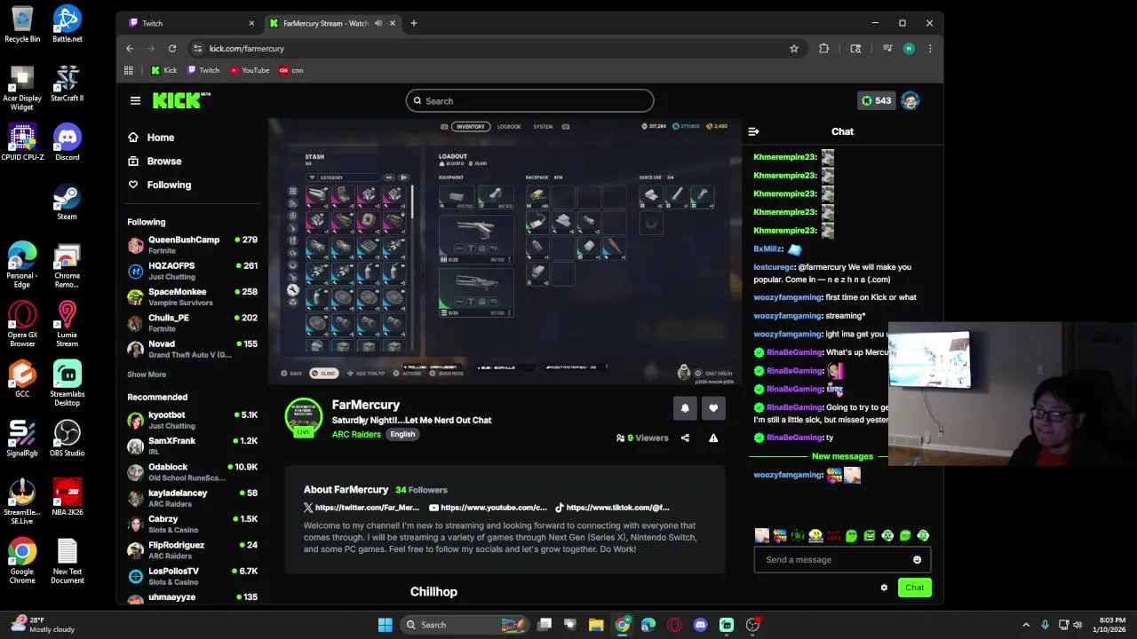Open QueenBushCamp channel
This screenshot has width=1137, height=639.
pyautogui.click(x=192, y=245)
